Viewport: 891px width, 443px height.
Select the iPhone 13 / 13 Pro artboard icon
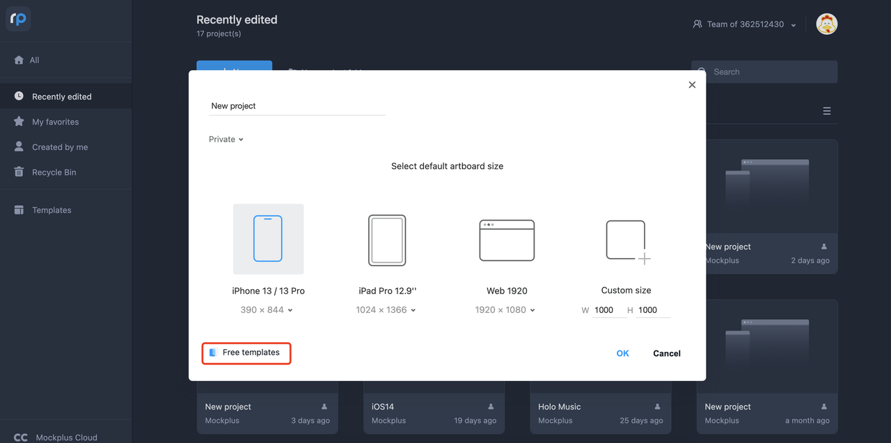268,239
